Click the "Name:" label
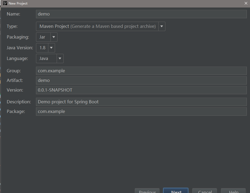Viewport: 250px width, 193px height. tap(13, 14)
